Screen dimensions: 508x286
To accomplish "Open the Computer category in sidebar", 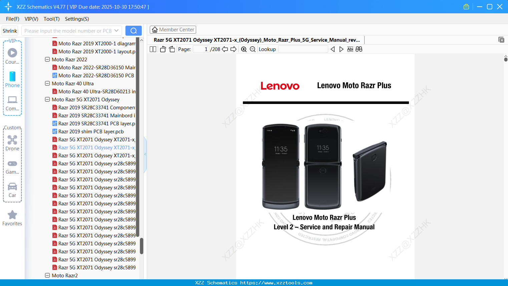I will tap(12, 103).
